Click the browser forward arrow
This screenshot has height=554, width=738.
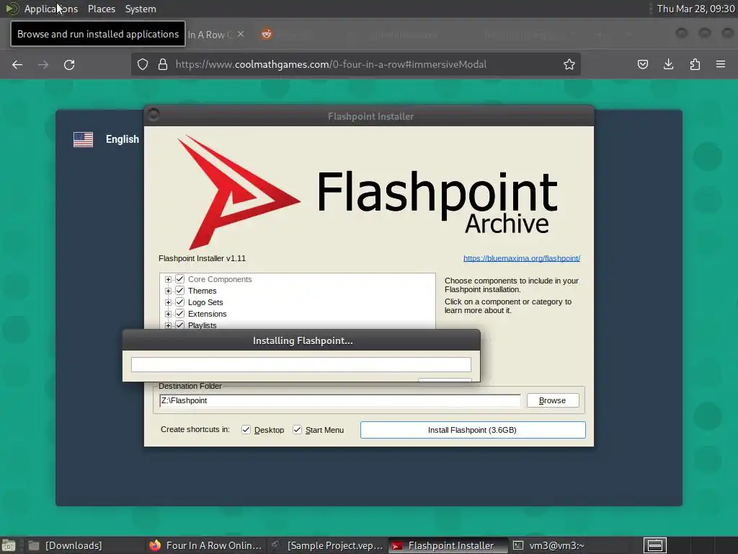tap(43, 64)
